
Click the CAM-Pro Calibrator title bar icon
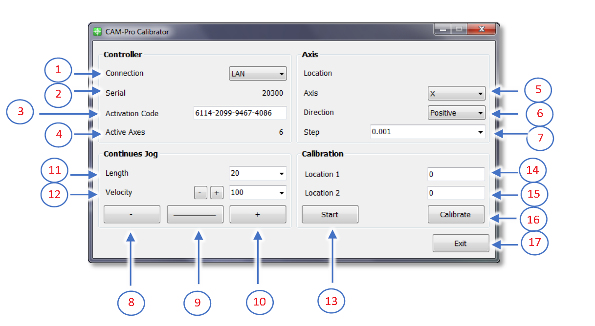(x=97, y=32)
